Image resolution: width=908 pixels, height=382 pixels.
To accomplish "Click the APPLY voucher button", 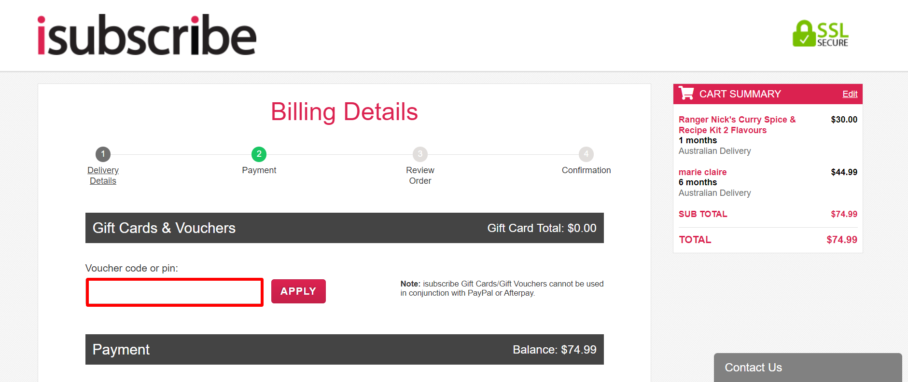I will tap(298, 291).
